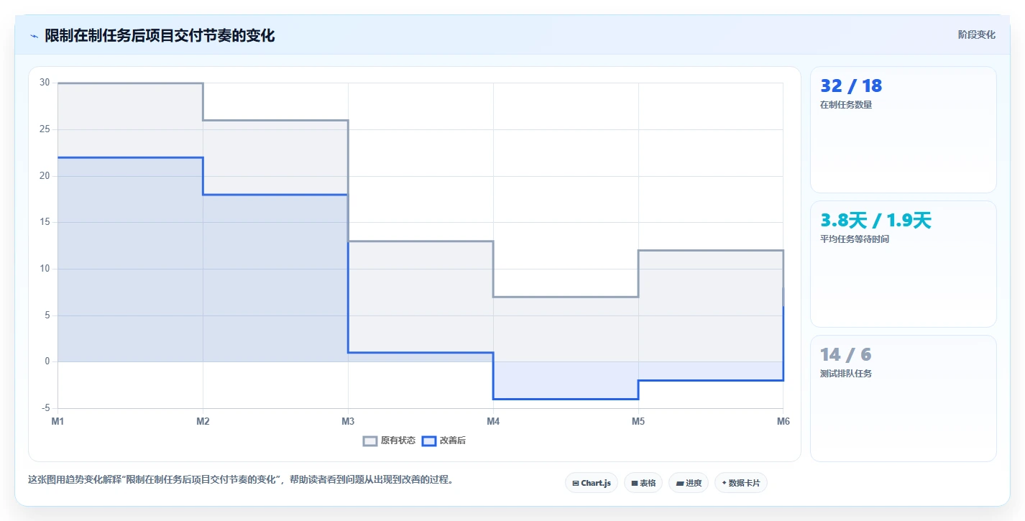Open the 测试排队任务 card showing 14 / 6

(x=904, y=399)
